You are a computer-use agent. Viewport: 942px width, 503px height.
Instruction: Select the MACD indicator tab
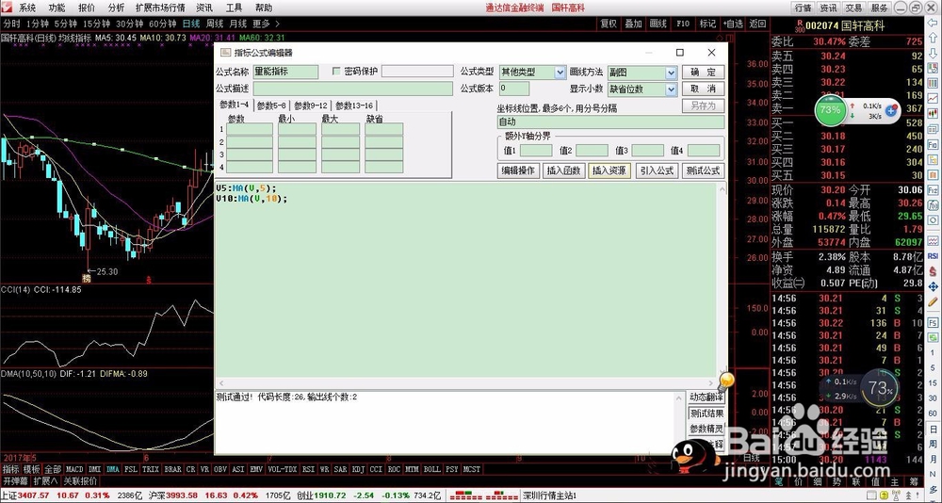(74, 469)
